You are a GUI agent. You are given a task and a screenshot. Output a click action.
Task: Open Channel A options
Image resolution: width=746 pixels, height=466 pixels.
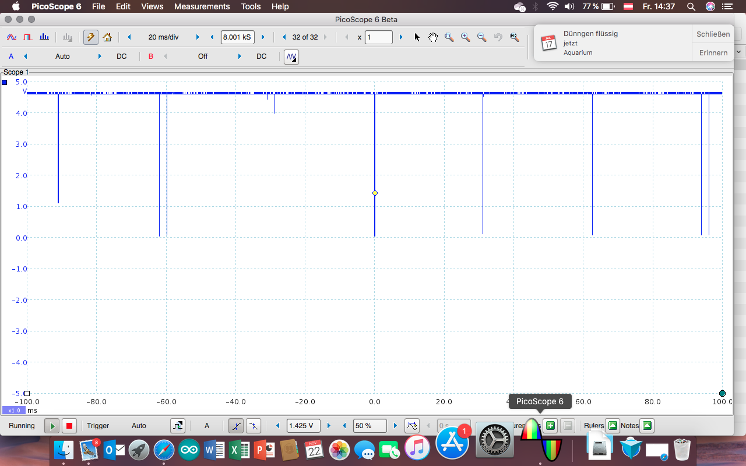click(x=11, y=57)
